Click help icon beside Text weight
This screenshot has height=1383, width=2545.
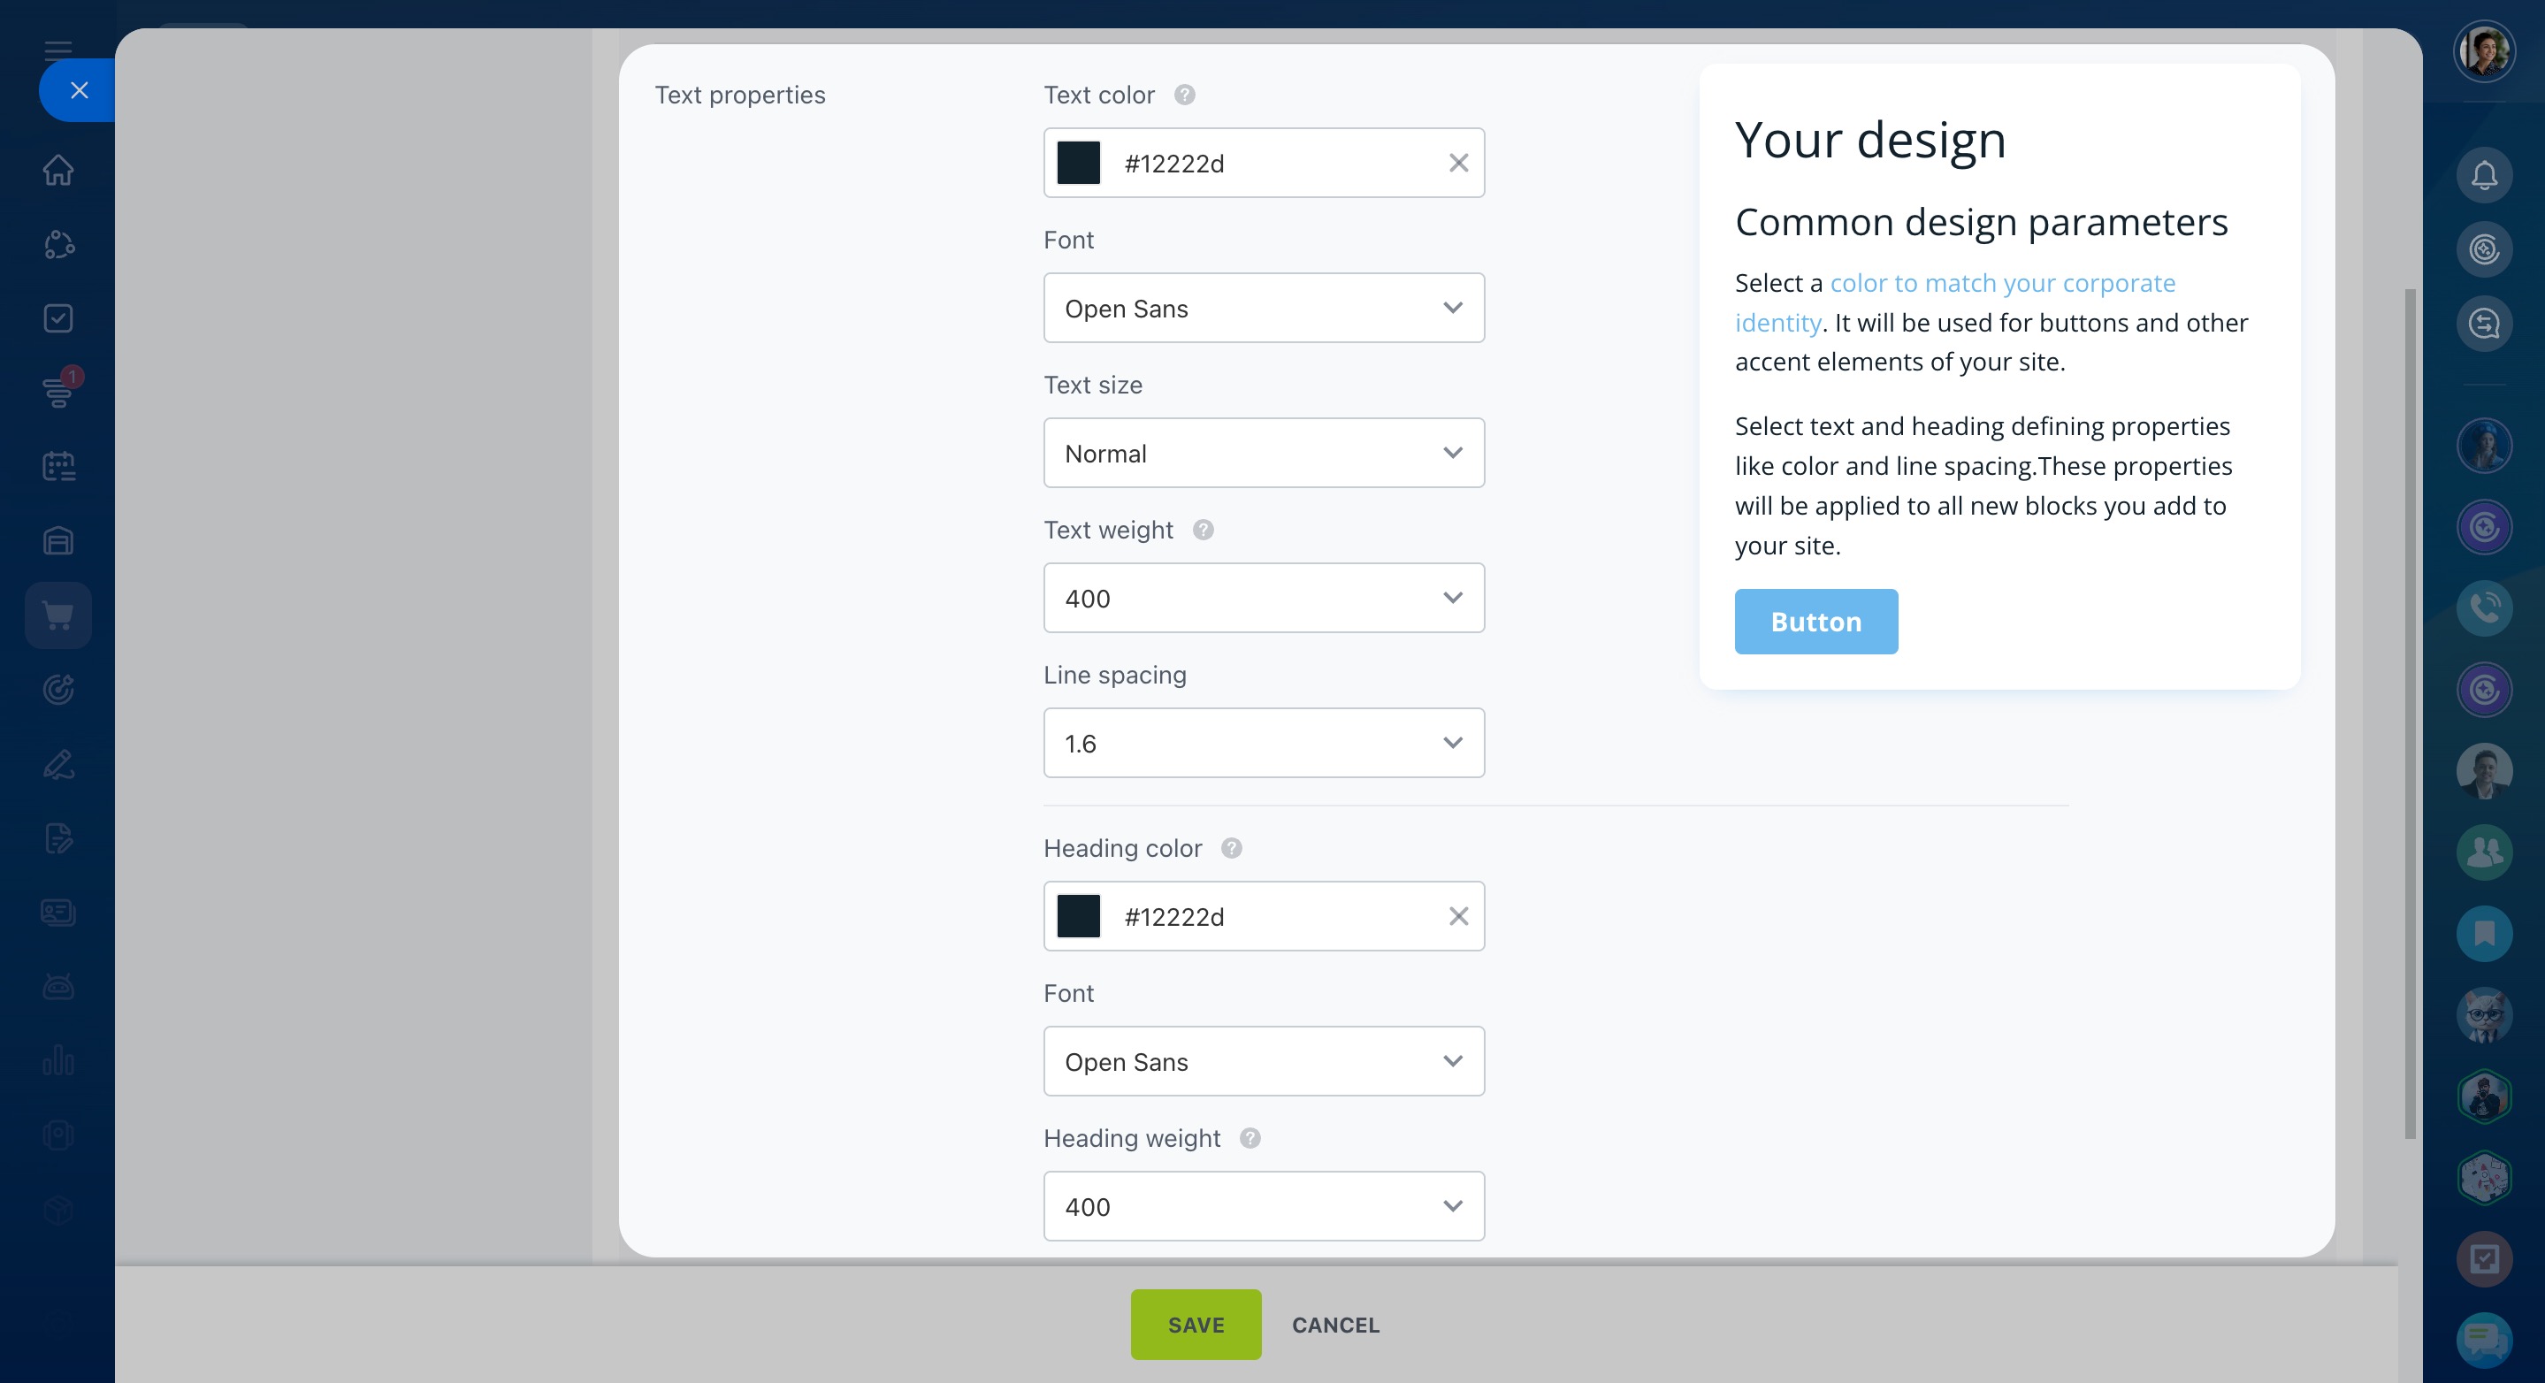pyautogui.click(x=1203, y=531)
